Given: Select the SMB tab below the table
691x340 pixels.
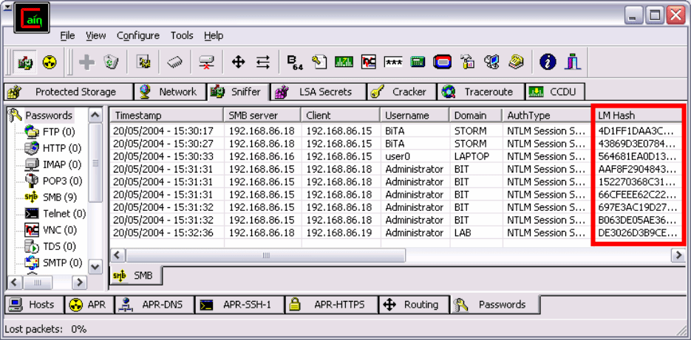Looking at the screenshot, I should click(136, 275).
